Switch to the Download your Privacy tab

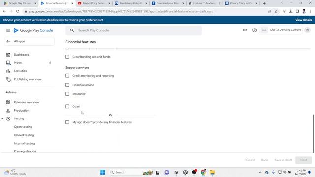(x=168, y=3)
